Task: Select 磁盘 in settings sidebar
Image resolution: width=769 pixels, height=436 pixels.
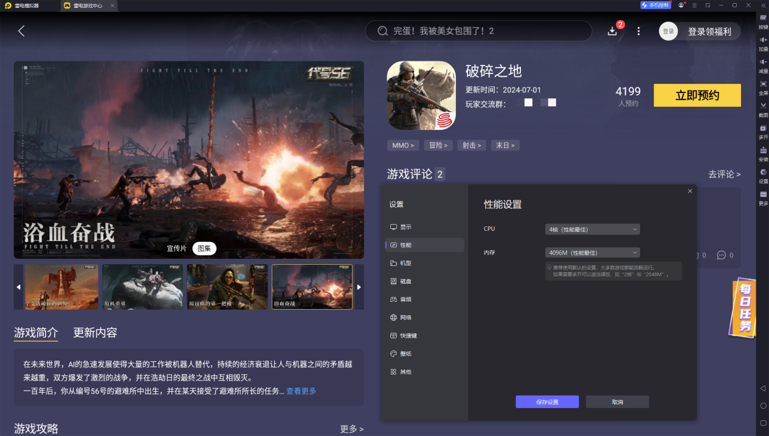Action: click(x=424, y=281)
